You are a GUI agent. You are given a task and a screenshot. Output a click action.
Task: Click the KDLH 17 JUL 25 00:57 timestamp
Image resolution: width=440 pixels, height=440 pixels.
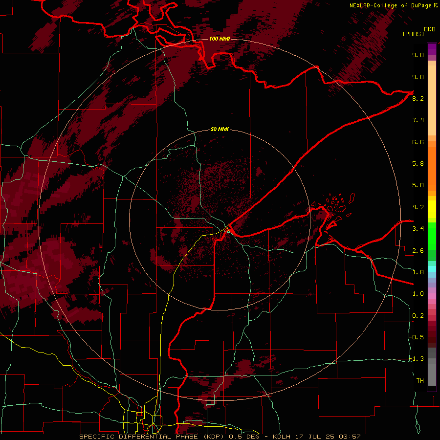(316, 437)
